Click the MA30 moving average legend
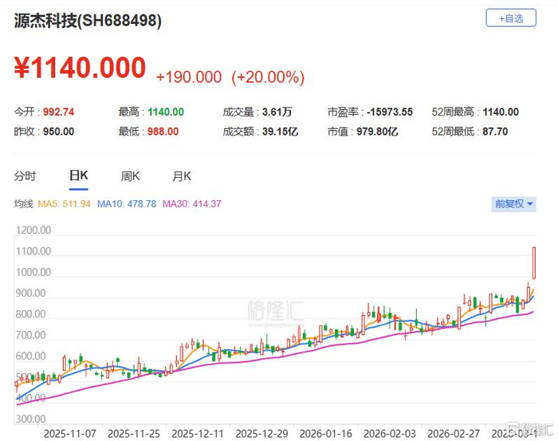Screen dimensions: 558x441 coord(192,204)
